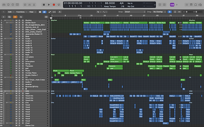This screenshot has width=204, height=127.
Task: Toggle Cycle mode on
Action: (x=59, y=5)
